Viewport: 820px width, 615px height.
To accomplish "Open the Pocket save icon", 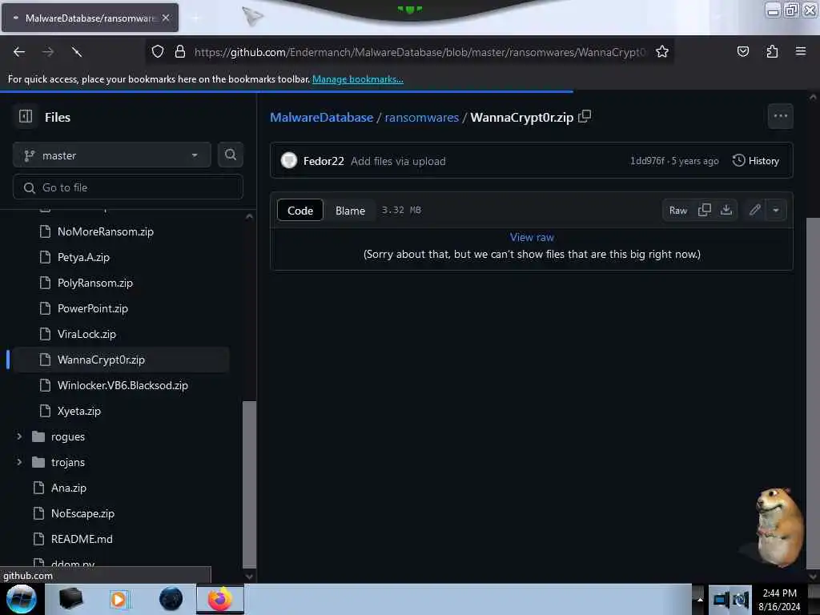I will click(742, 51).
